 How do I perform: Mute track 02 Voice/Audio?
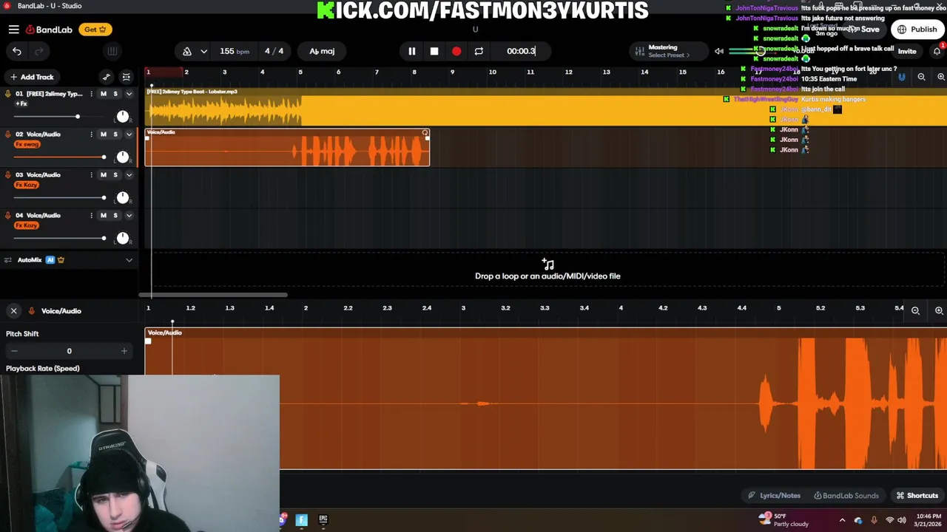coord(103,134)
